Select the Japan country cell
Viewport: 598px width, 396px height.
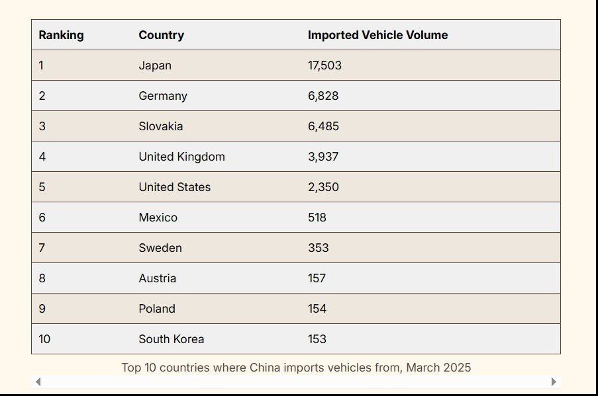155,65
